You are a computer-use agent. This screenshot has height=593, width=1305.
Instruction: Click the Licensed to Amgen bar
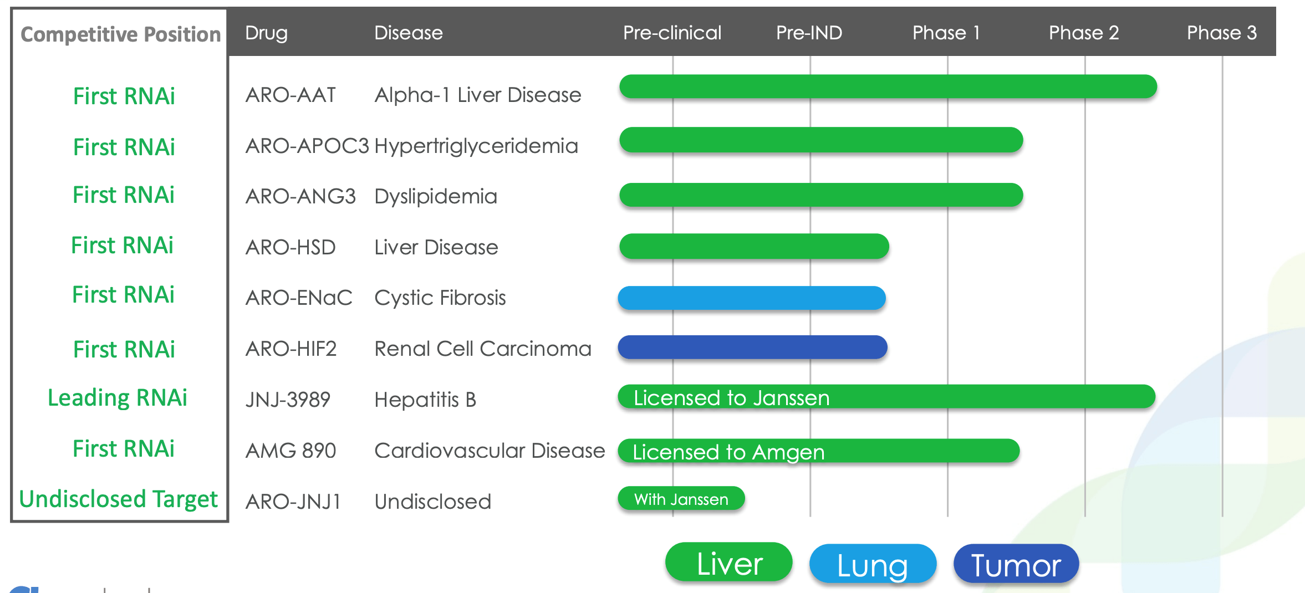818,451
